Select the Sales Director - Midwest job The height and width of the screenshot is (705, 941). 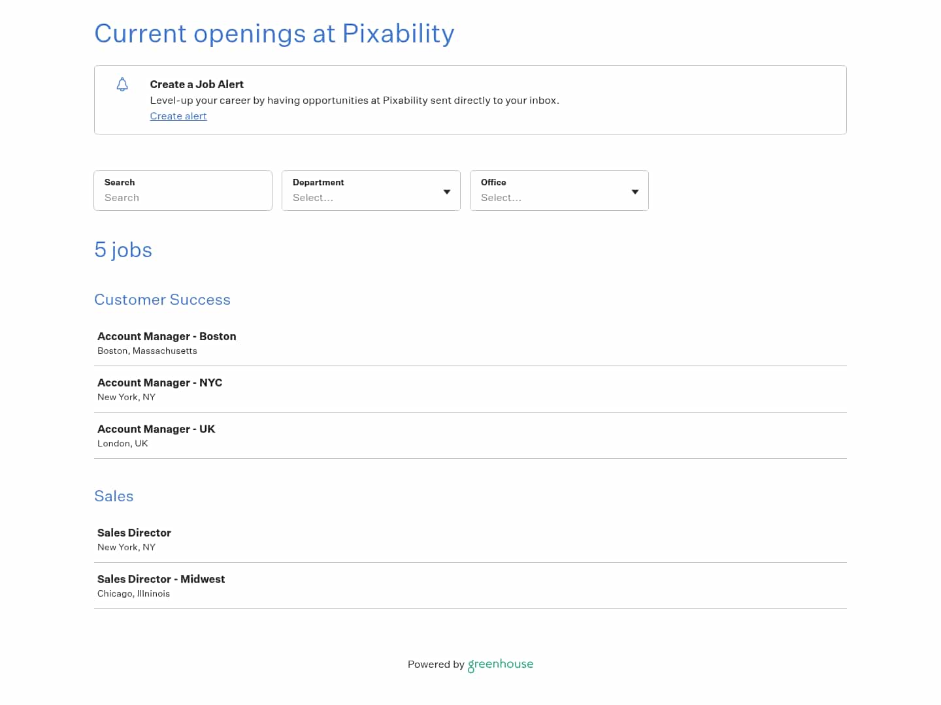[161, 579]
